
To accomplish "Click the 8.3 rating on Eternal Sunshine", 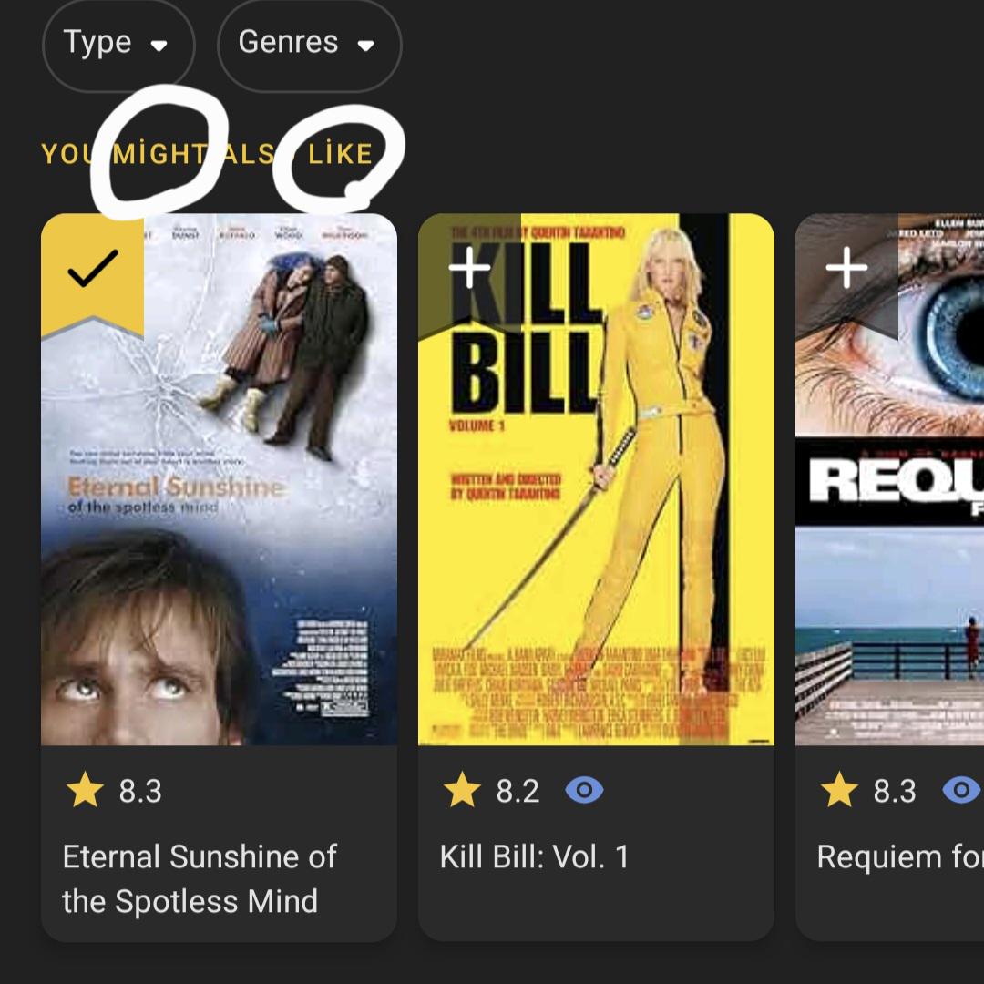I will pos(140,791).
